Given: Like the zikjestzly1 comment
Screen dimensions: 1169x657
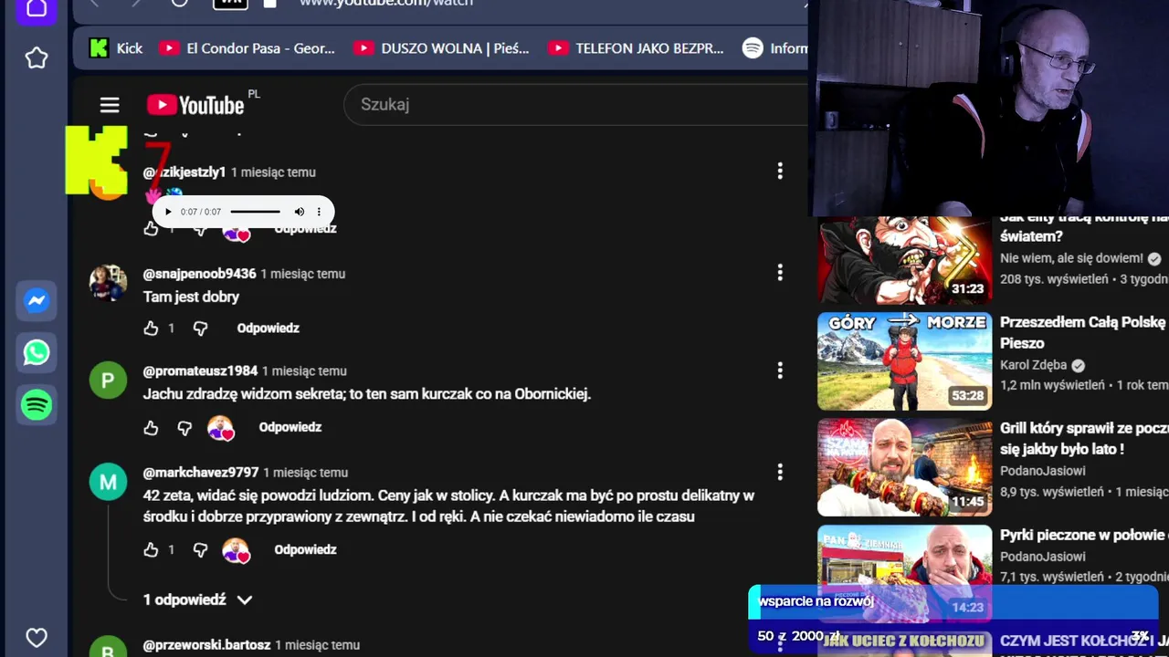Looking at the screenshot, I should click(152, 229).
